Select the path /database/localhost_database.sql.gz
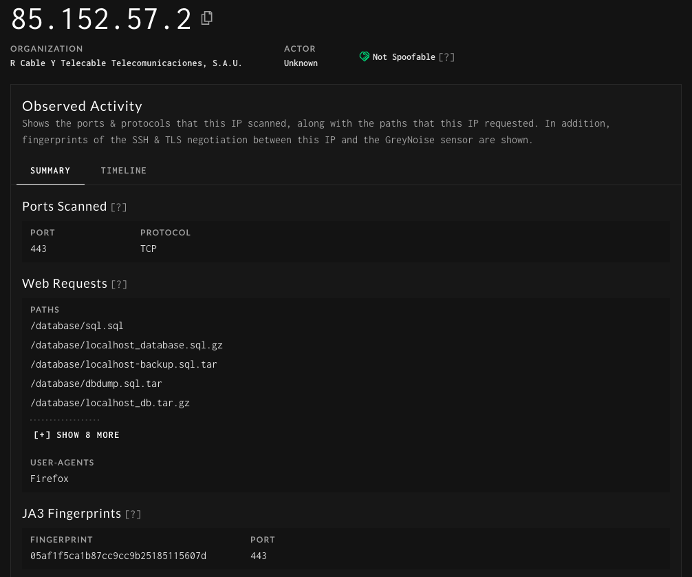692x577 pixels. pos(126,345)
